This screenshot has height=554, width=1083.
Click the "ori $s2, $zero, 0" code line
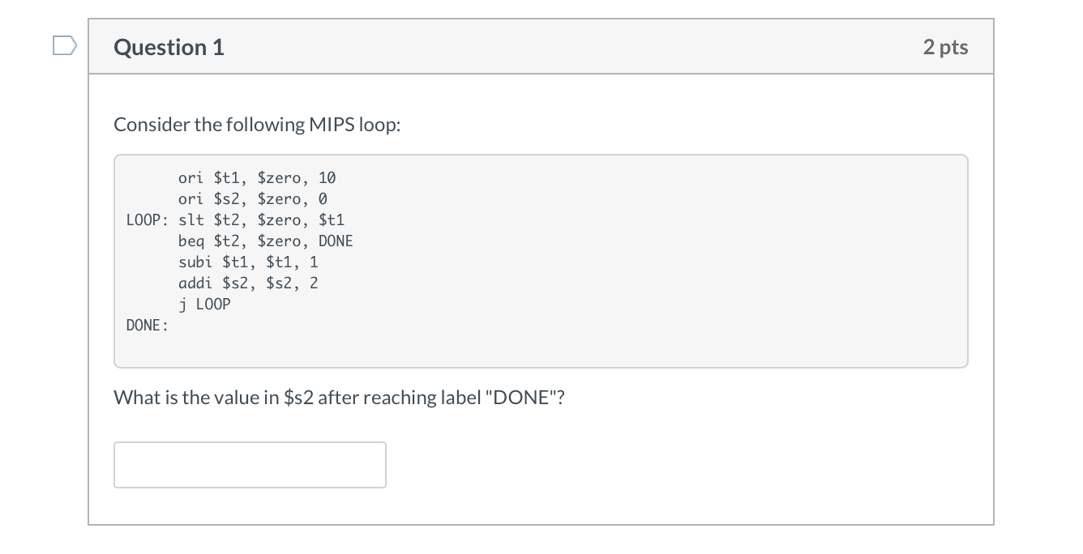pyautogui.click(x=253, y=198)
